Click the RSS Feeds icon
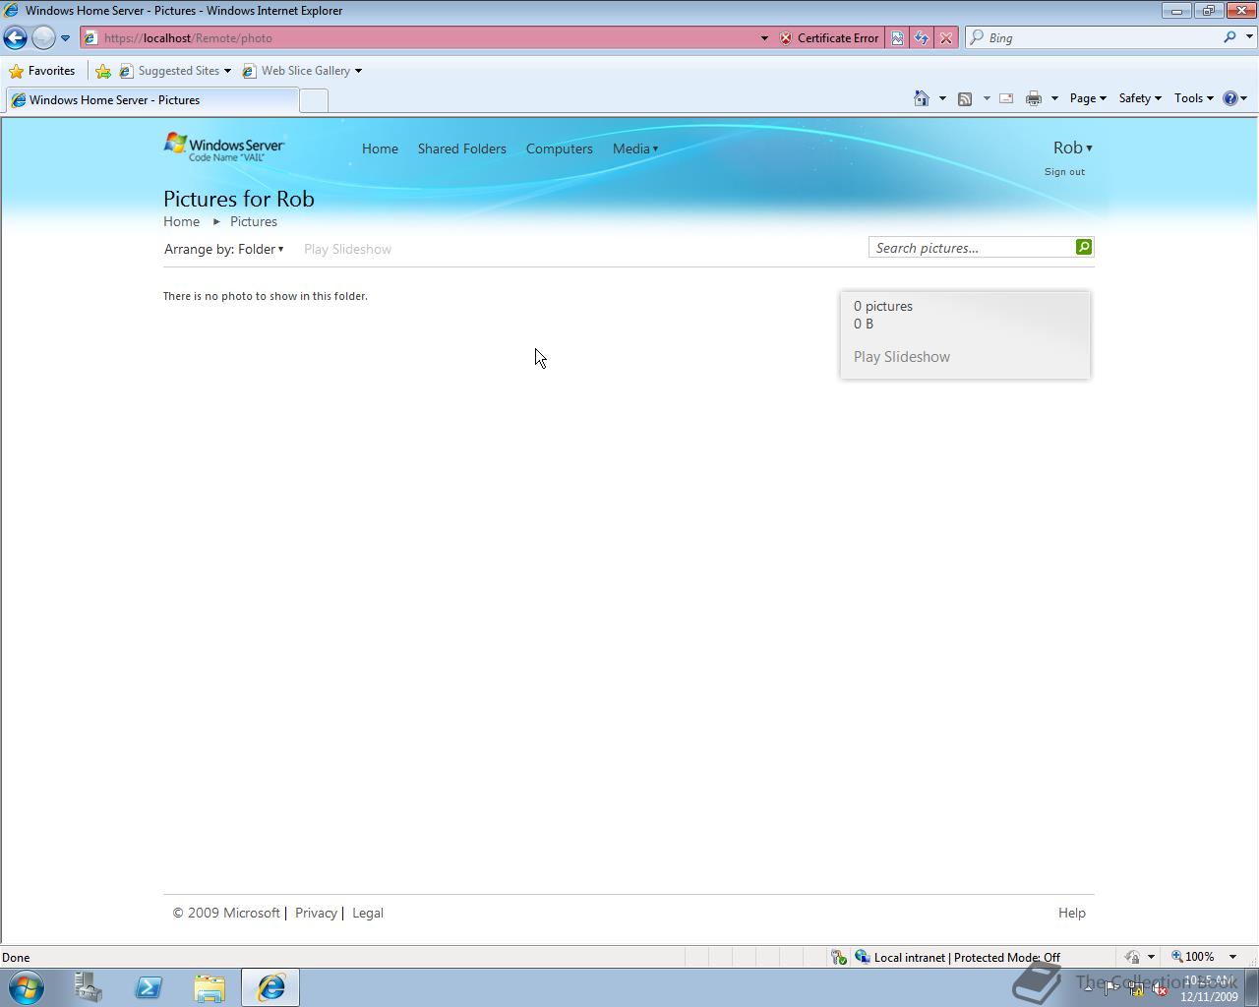Image resolution: width=1259 pixels, height=1007 pixels. [x=965, y=98]
